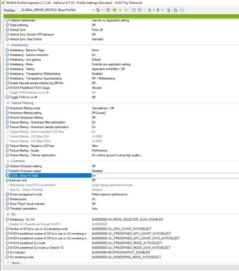This screenshot has width=239, height=271.
Task: Select the Antialiasing - Behavior Flags setting
Action: coord(27,50)
